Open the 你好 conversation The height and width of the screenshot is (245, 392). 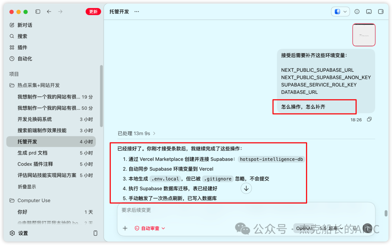point(51,212)
